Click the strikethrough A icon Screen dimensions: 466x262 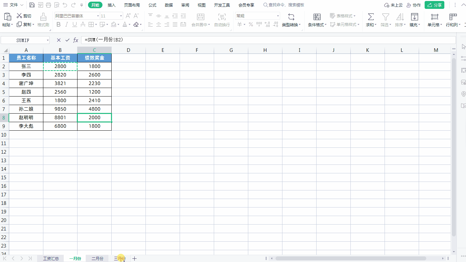click(83, 24)
